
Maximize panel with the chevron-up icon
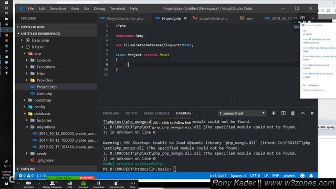[x=302, y=113]
